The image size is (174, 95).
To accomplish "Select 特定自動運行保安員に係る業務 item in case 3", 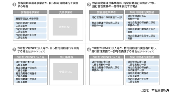I will tap(30, 69).
